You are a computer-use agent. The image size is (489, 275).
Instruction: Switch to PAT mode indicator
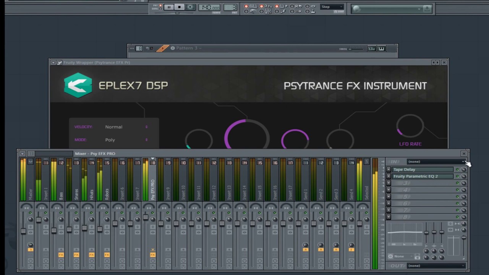click(x=160, y=5)
